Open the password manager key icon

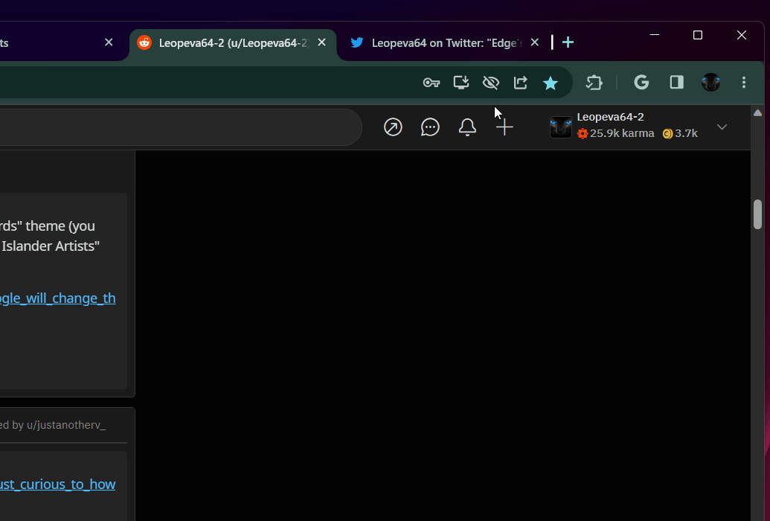pos(431,83)
